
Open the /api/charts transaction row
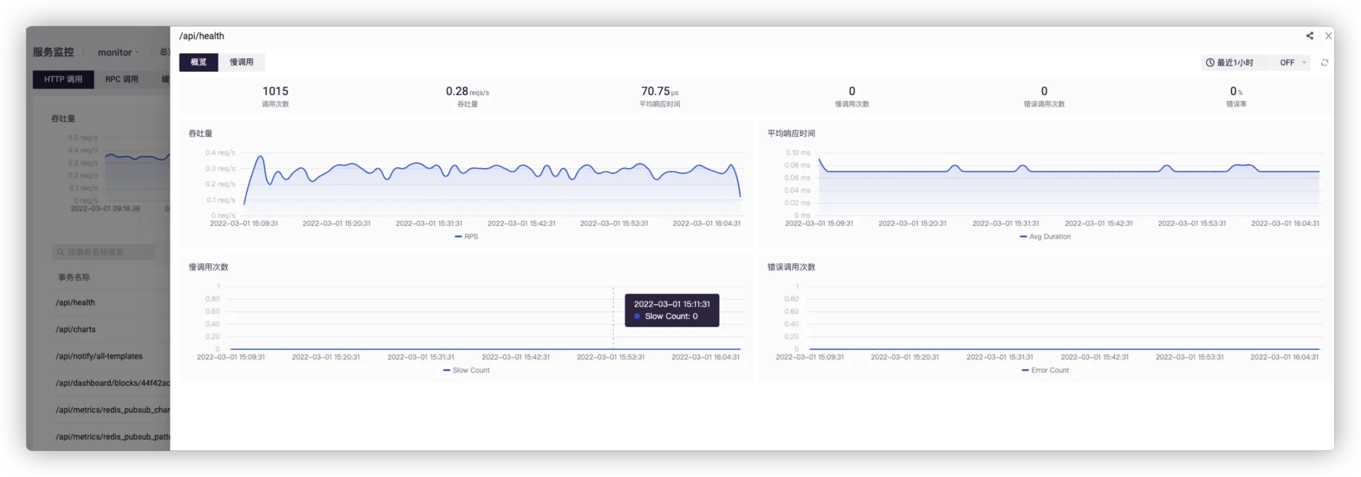coord(76,330)
